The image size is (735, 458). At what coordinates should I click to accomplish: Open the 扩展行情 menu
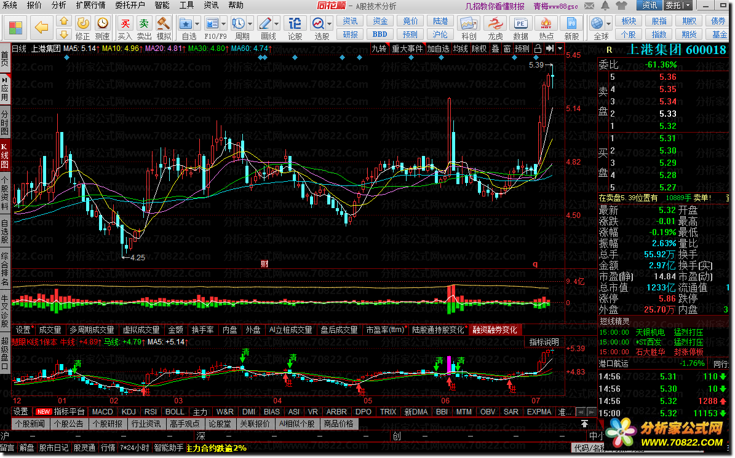click(x=90, y=5)
